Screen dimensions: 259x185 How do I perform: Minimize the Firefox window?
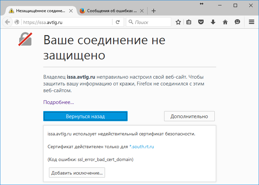click(220, 5)
